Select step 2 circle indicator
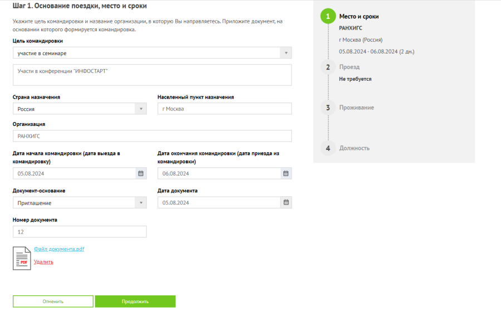The image size is (501, 311). 328,67
